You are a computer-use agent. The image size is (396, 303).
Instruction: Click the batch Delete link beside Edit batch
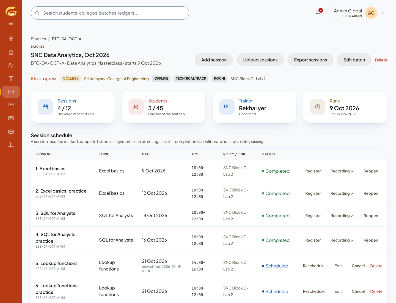381,60
